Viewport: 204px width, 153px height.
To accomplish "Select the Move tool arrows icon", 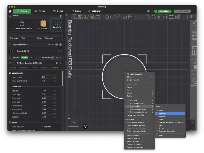I will tap(107, 17).
